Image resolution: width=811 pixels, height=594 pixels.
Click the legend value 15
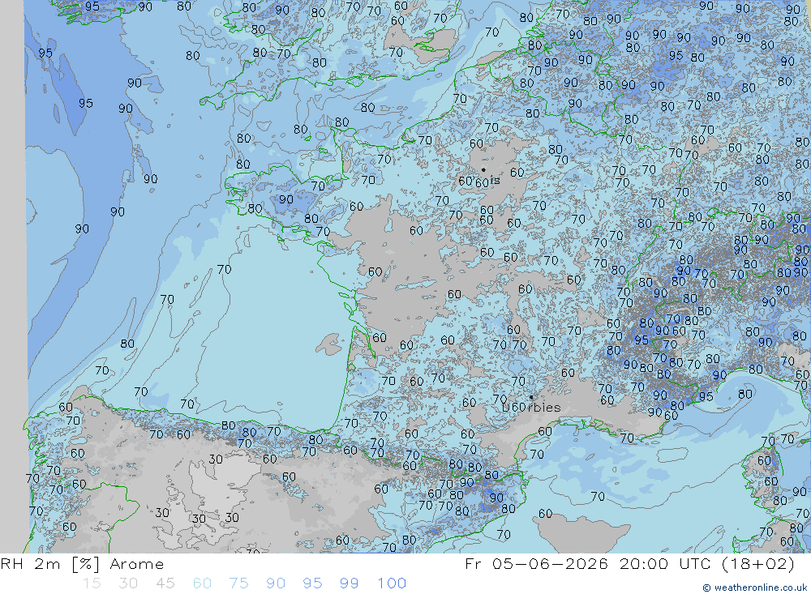tap(92, 583)
